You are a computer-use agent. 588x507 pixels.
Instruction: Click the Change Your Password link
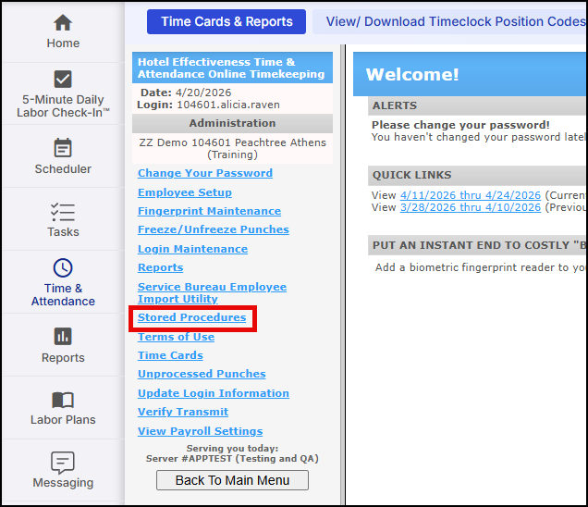(x=205, y=173)
